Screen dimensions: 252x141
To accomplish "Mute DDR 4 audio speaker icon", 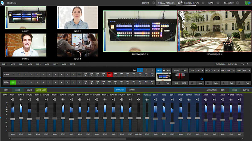I will [x=180, y=99].
